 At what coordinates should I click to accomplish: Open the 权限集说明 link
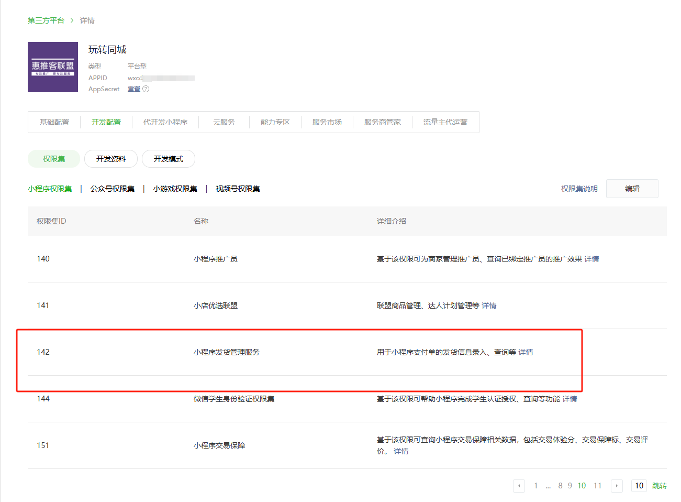[579, 189]
